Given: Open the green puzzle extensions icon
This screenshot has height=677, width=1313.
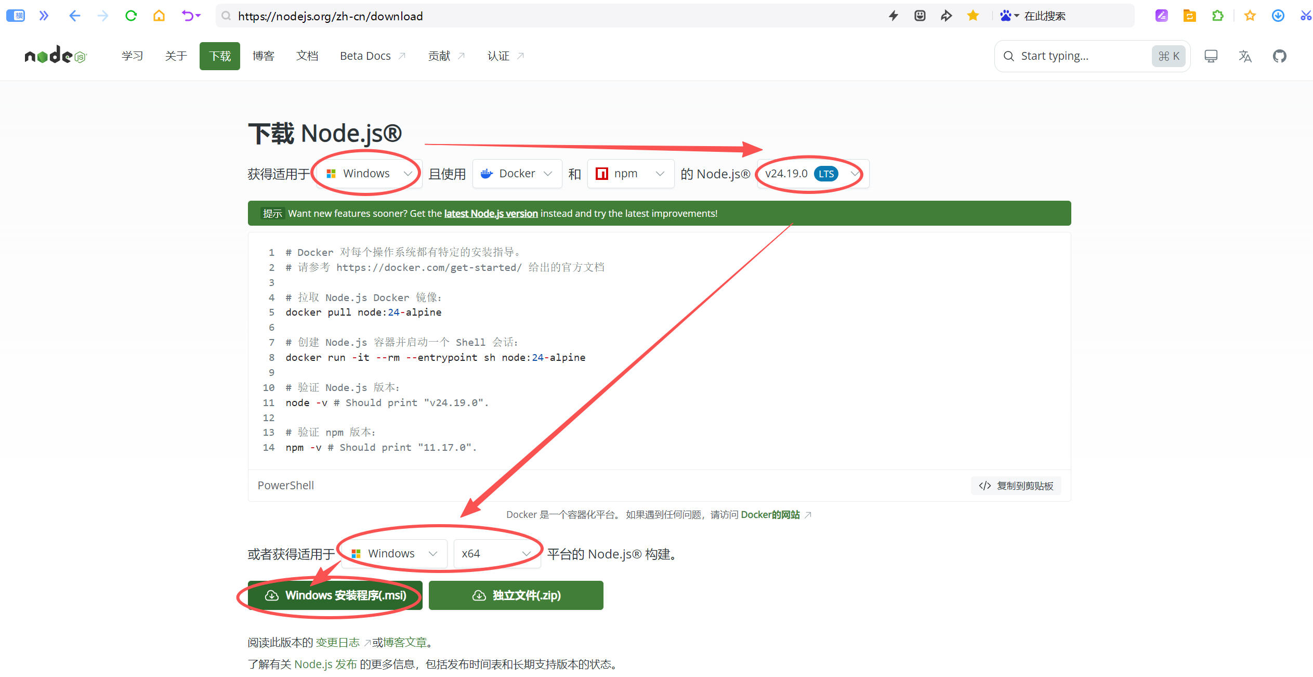Looking at the screenshot, I should point(1217,16).
